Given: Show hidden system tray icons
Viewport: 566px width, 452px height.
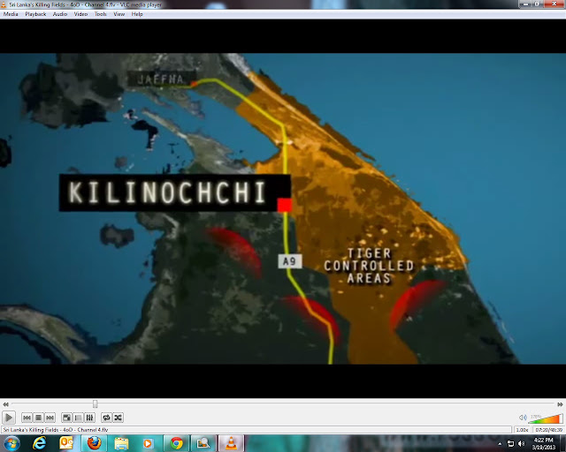Looking at the screenshot, I should click(500, 444).
